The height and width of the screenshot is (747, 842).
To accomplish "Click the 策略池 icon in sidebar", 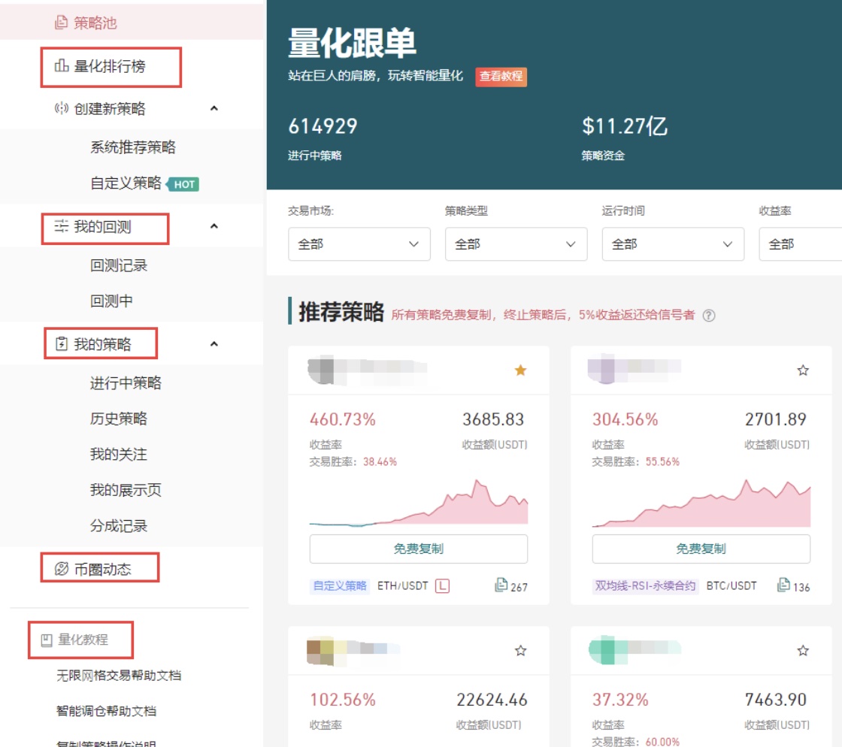I will 62,23.
